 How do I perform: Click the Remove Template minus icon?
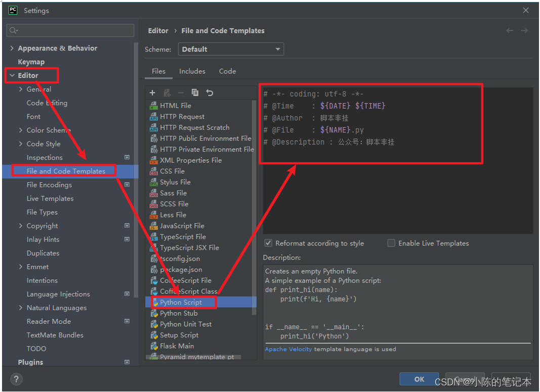coord(181,93)
